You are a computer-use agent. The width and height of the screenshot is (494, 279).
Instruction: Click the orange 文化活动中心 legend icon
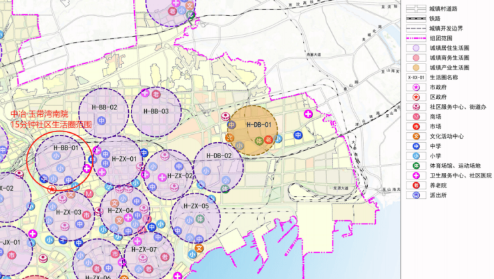[416, 136]
